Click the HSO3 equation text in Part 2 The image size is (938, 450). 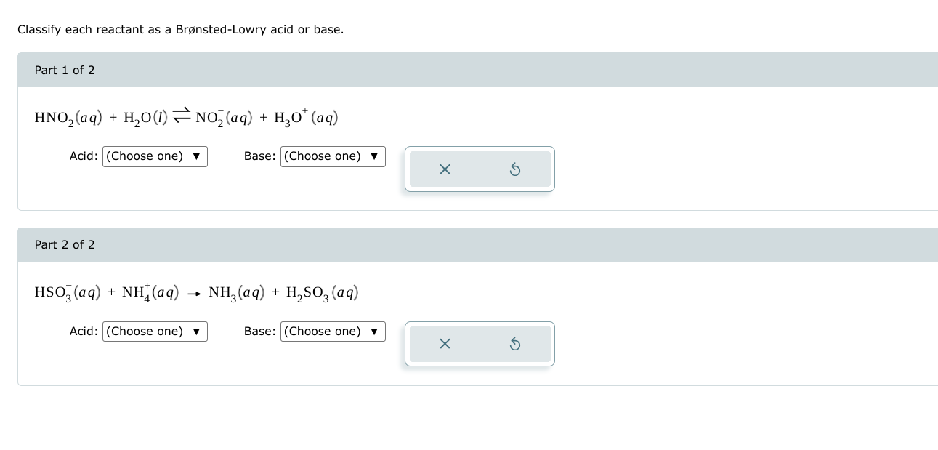tap(196, 292)
